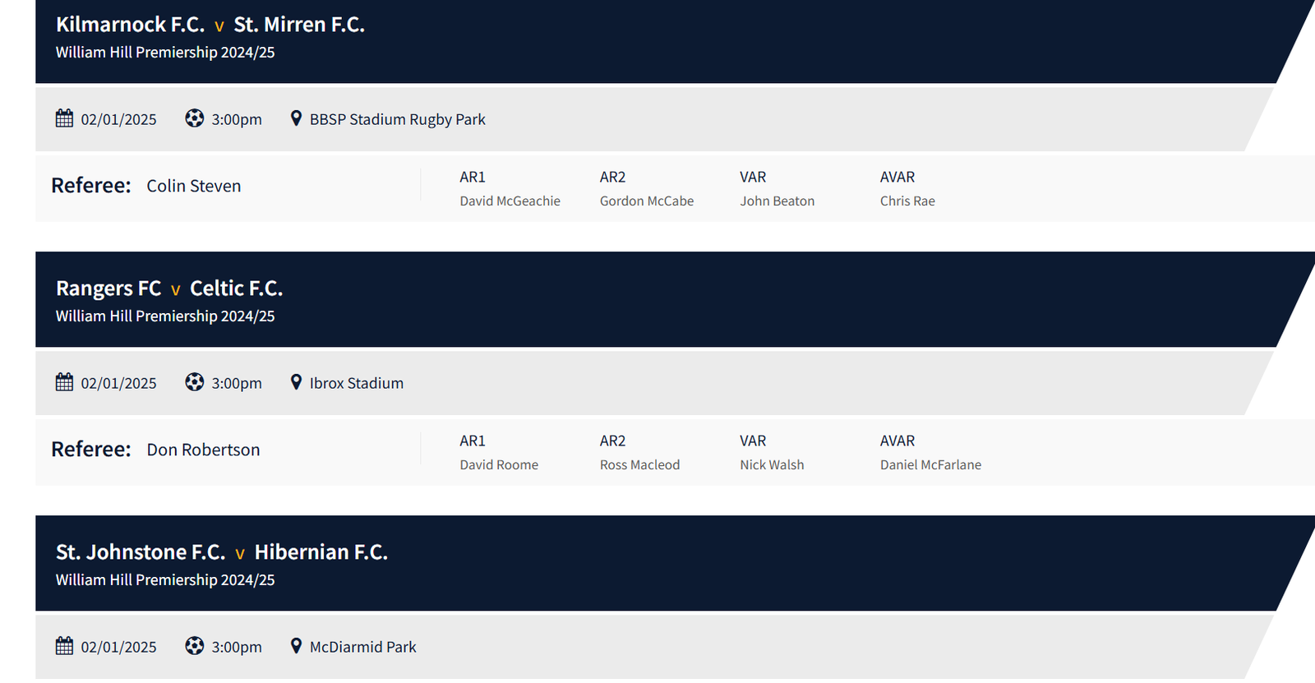Open the Kilmarnock F.C. v St. Mirren heading
The width and height of the screenshot is (1315, 683).
point(210,25)
